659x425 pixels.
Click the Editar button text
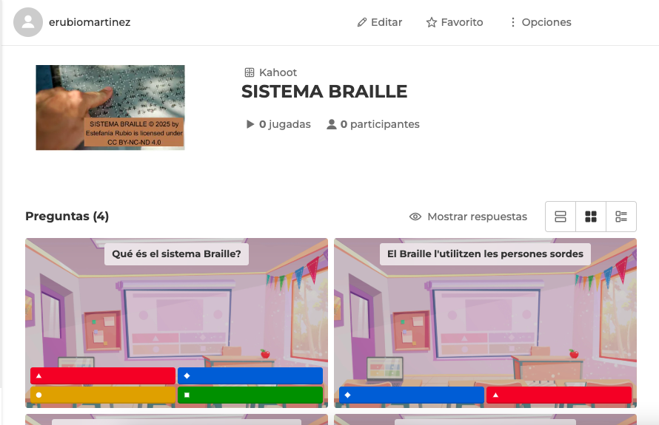[387, 23]
